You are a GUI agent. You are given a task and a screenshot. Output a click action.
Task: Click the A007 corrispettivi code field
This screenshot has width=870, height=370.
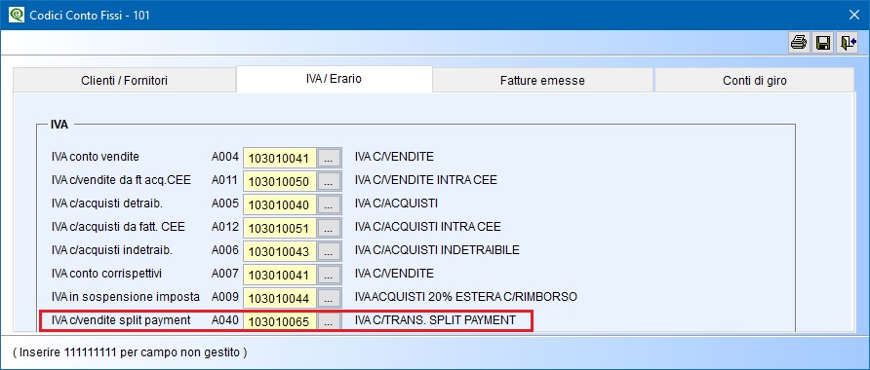pos(280,275)
